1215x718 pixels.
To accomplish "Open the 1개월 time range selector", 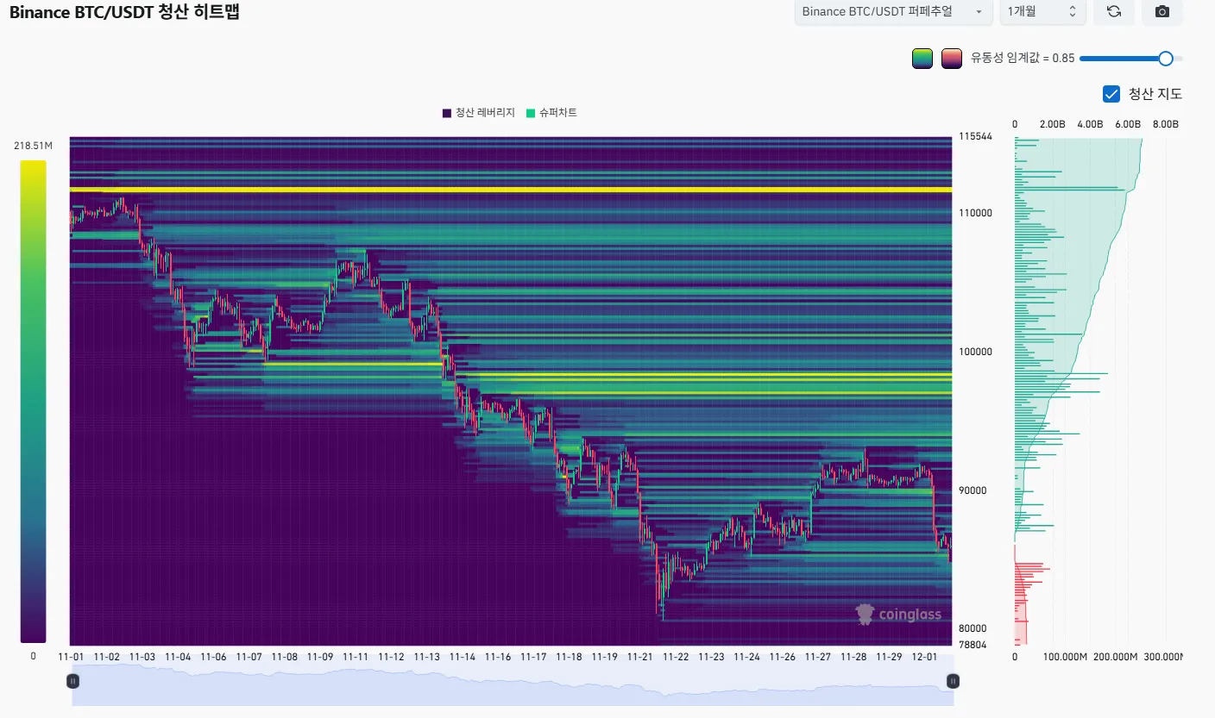I will click(1042, 11).
